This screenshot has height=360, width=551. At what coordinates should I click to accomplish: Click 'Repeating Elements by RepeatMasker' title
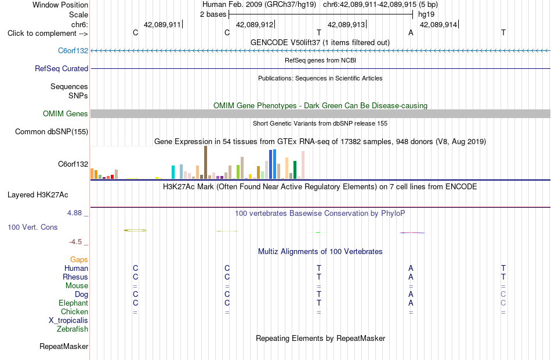point(320,338)
